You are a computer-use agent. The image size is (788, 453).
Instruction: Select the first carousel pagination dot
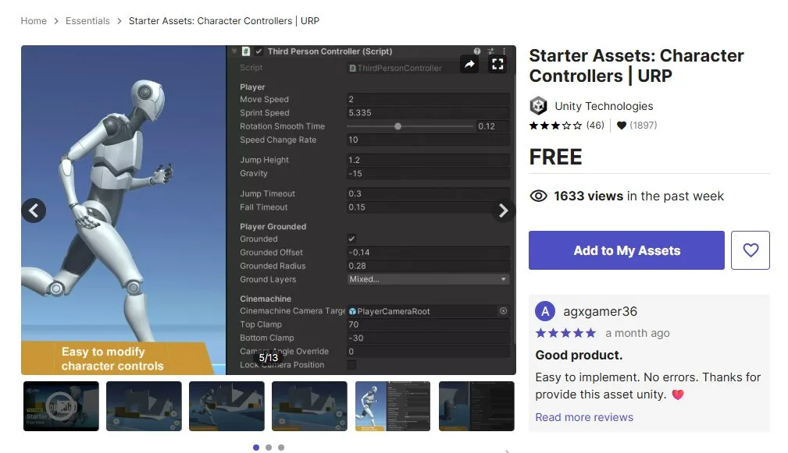tap(256, 448)
